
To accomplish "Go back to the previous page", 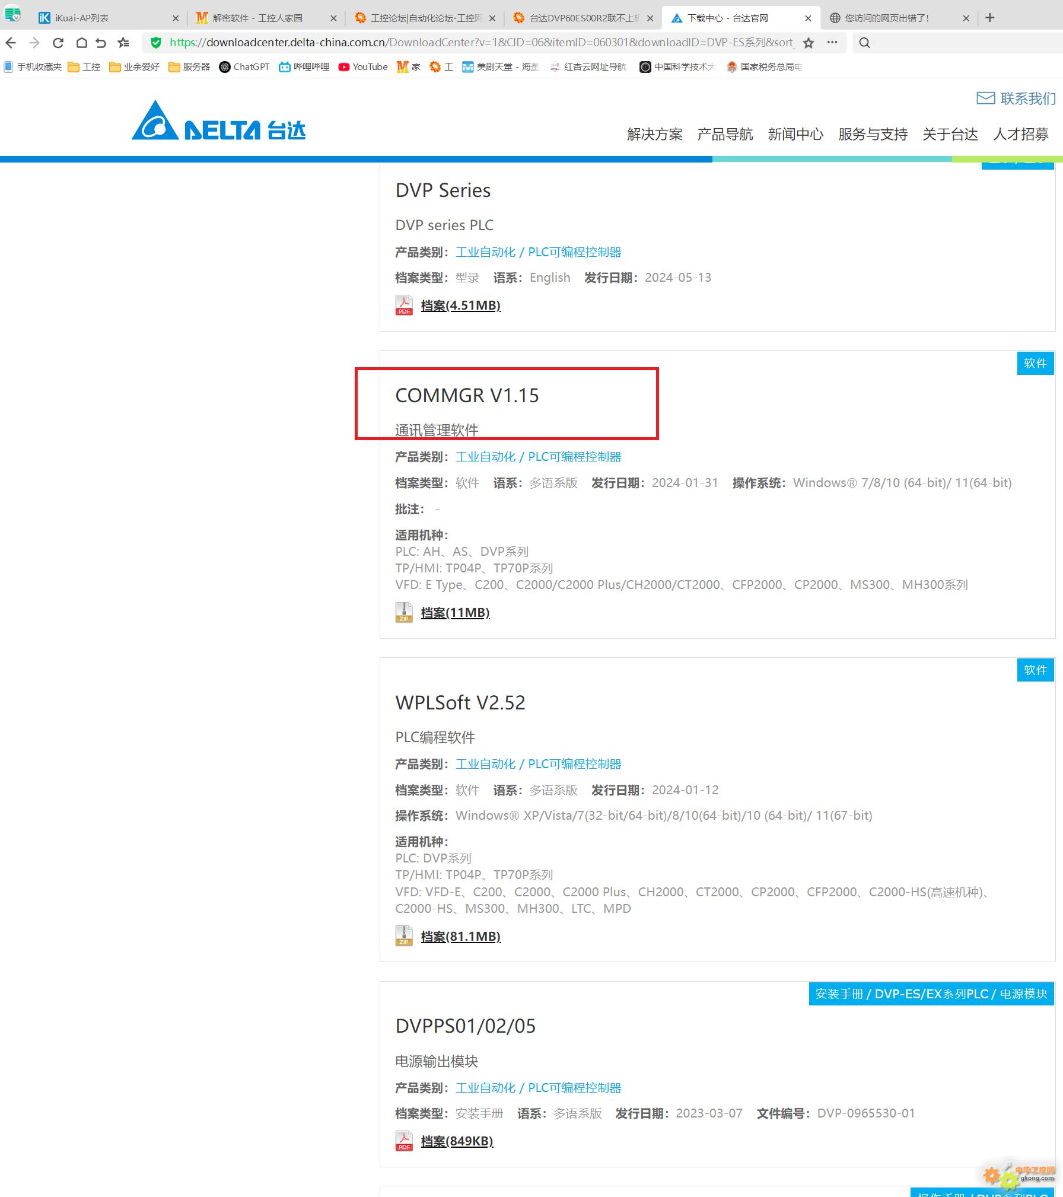I will [11, 43].
